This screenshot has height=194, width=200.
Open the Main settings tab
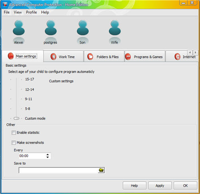tap(22, 56)
